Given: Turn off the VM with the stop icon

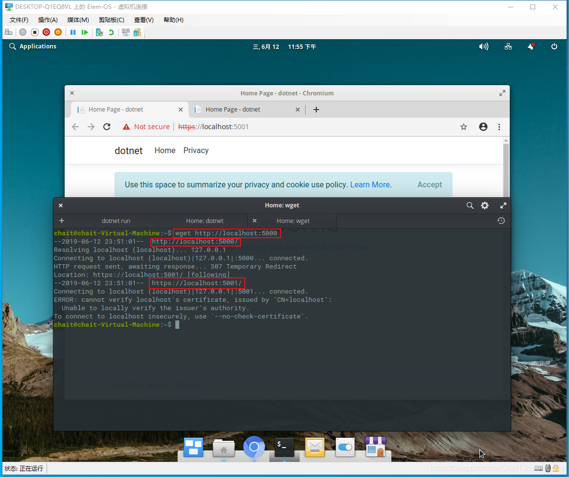Looking at the screenshot, I should pos(35,32).
